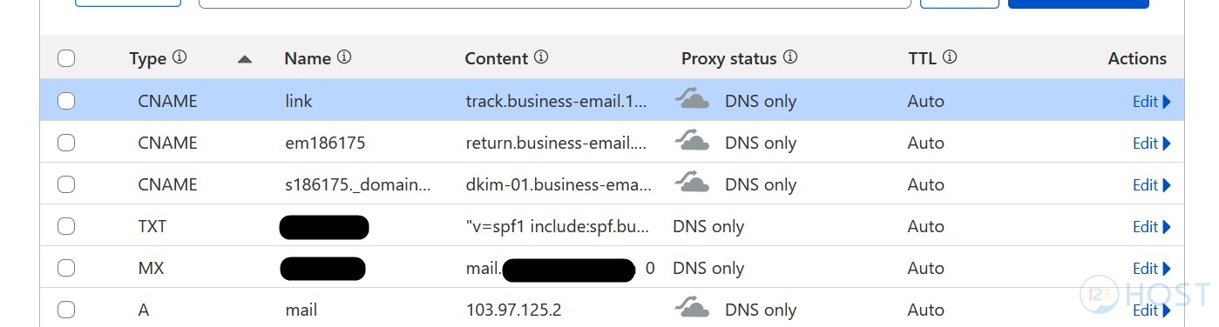The width and height of the screenshot is (1219, 327).
Task: Click the sort arrow beside Type column
Action: coord(245,59)
